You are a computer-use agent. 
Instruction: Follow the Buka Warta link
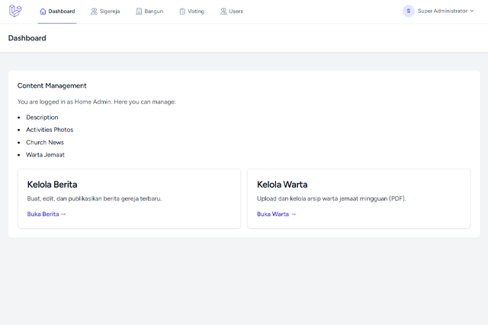(276, 214)
